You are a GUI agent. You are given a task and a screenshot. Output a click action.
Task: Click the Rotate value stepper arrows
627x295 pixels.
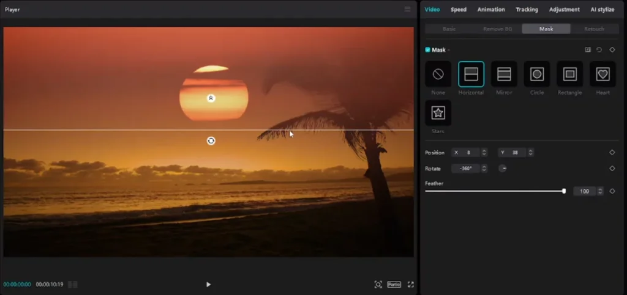click(x=484, y=168)
